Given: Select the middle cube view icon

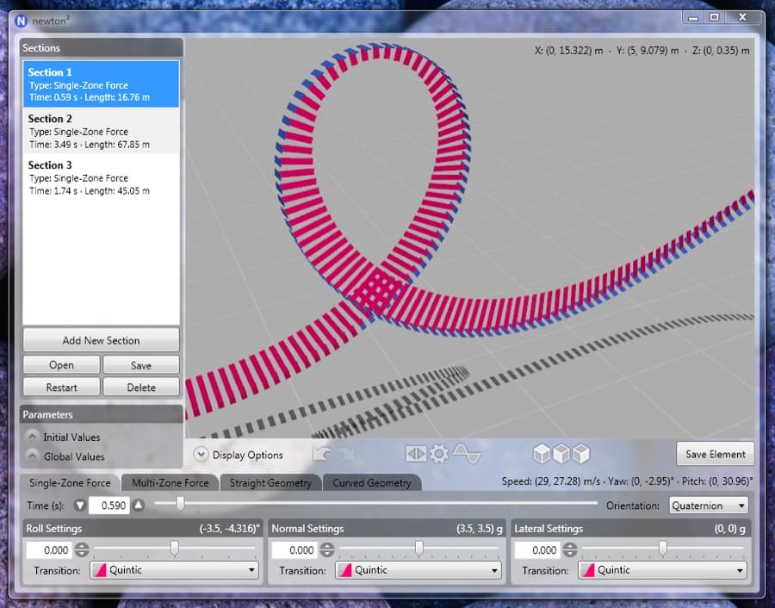Looking at the screenshot, I should pyautogui.click(x=561, y=454).
